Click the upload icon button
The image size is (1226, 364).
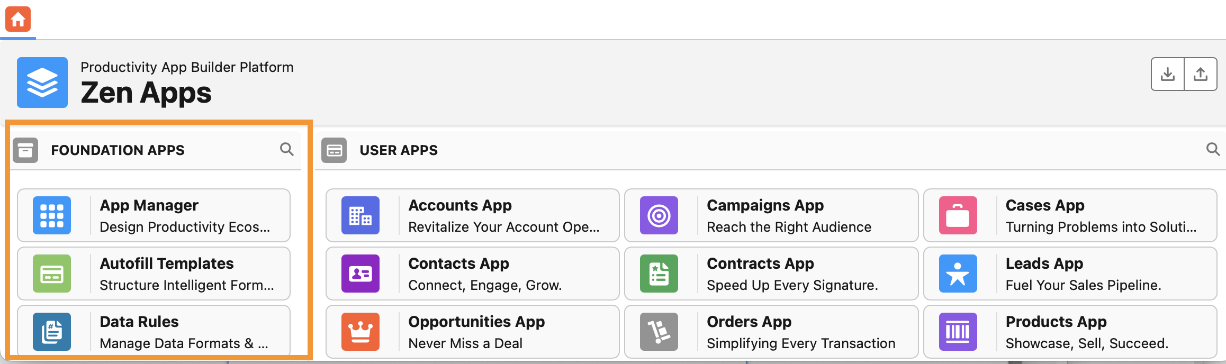tap(1201, 75)
